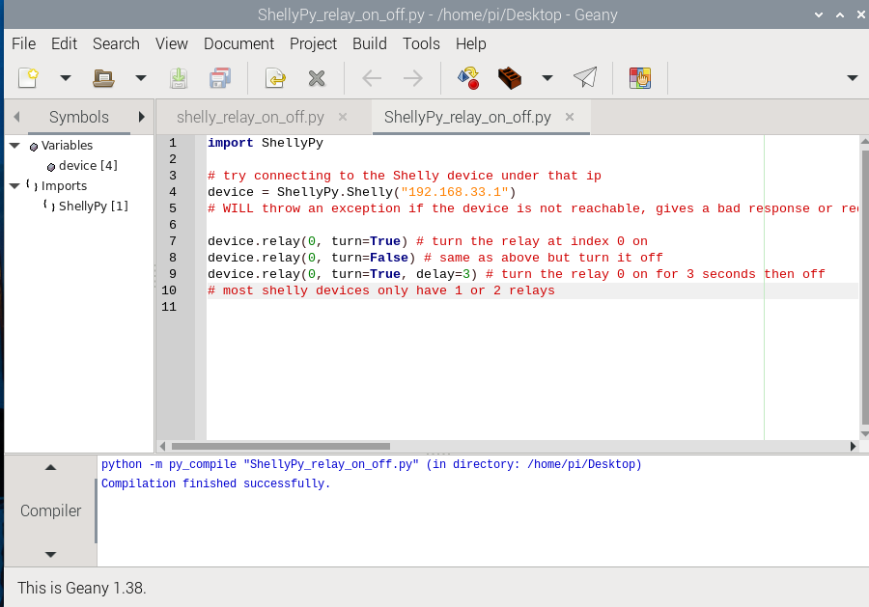Close the current file toolbar X icon
The width and height of the screenshot is (869, 607).
pyautogui.click(x=317, y=78)
